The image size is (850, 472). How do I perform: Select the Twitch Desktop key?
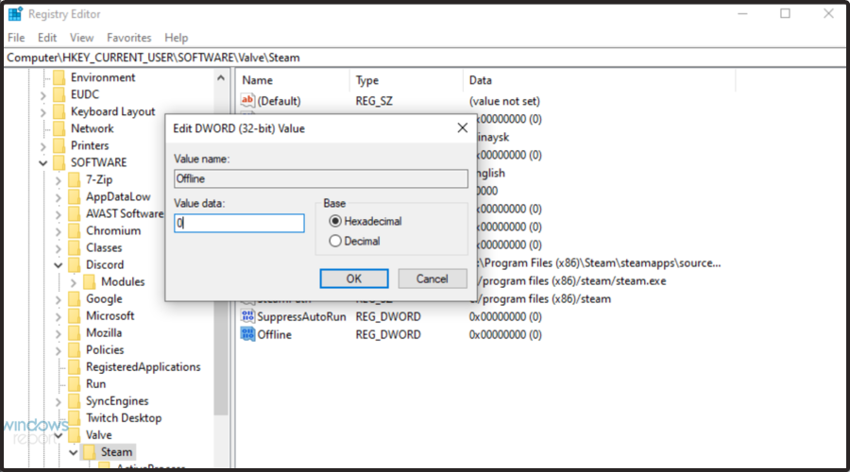pyautogui.click(x=124, y=418)
